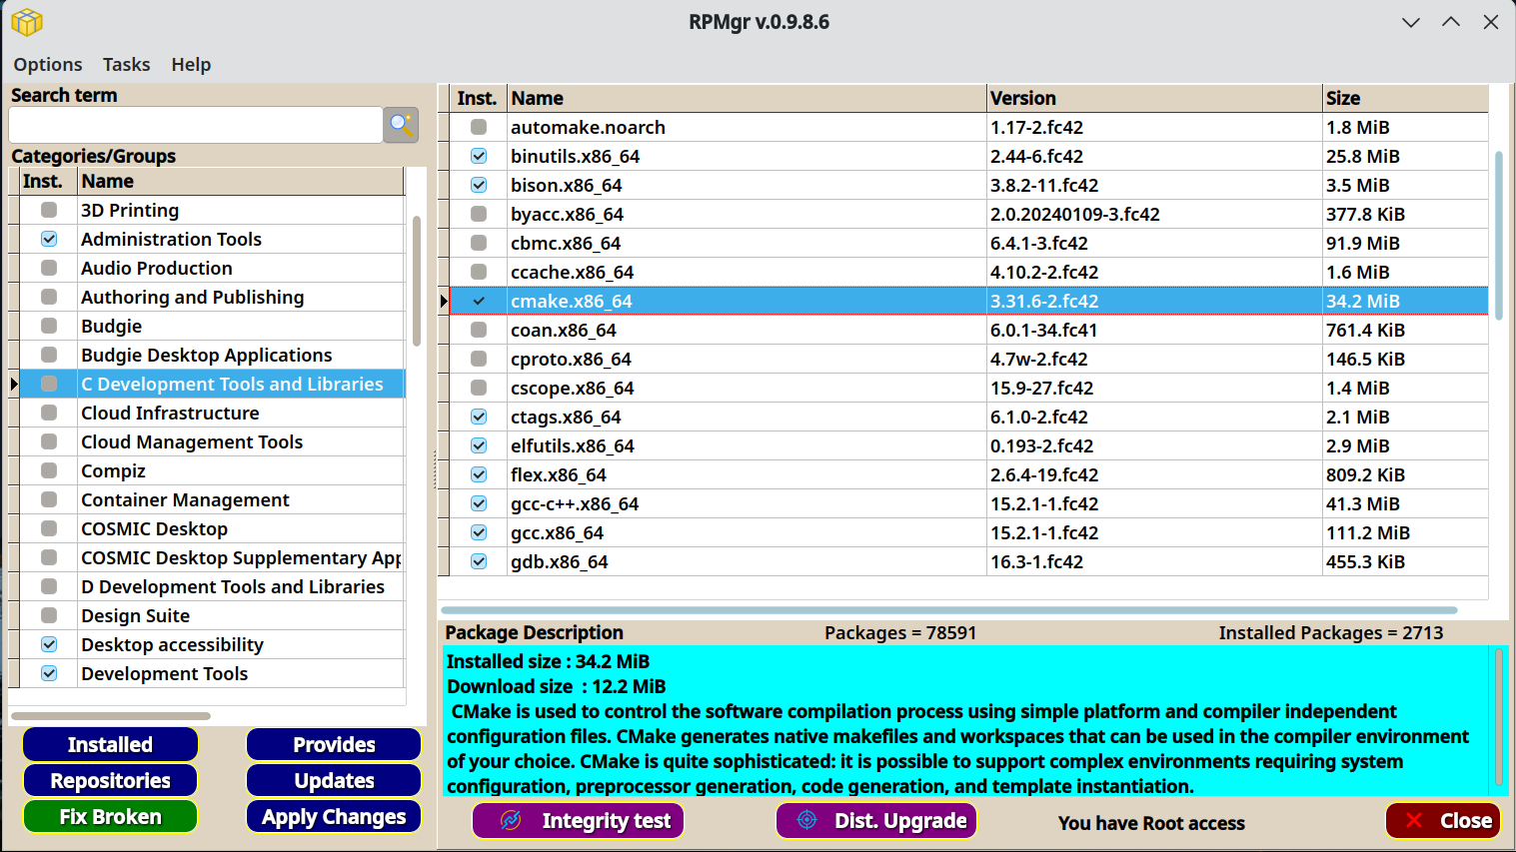Toggle the Administration Tools group checkbox

pyautogui.click(x=49, y=239)
